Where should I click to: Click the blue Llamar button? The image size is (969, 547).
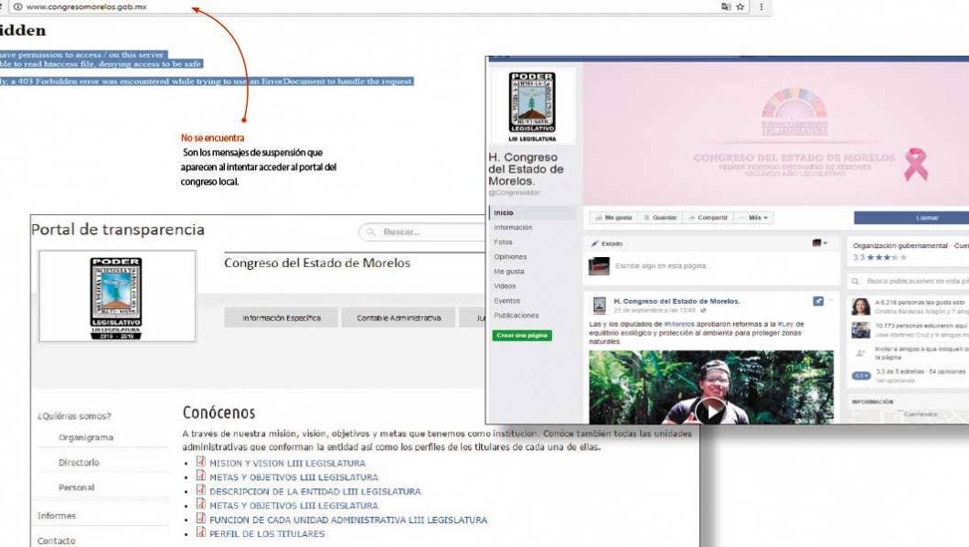(914, 218)
